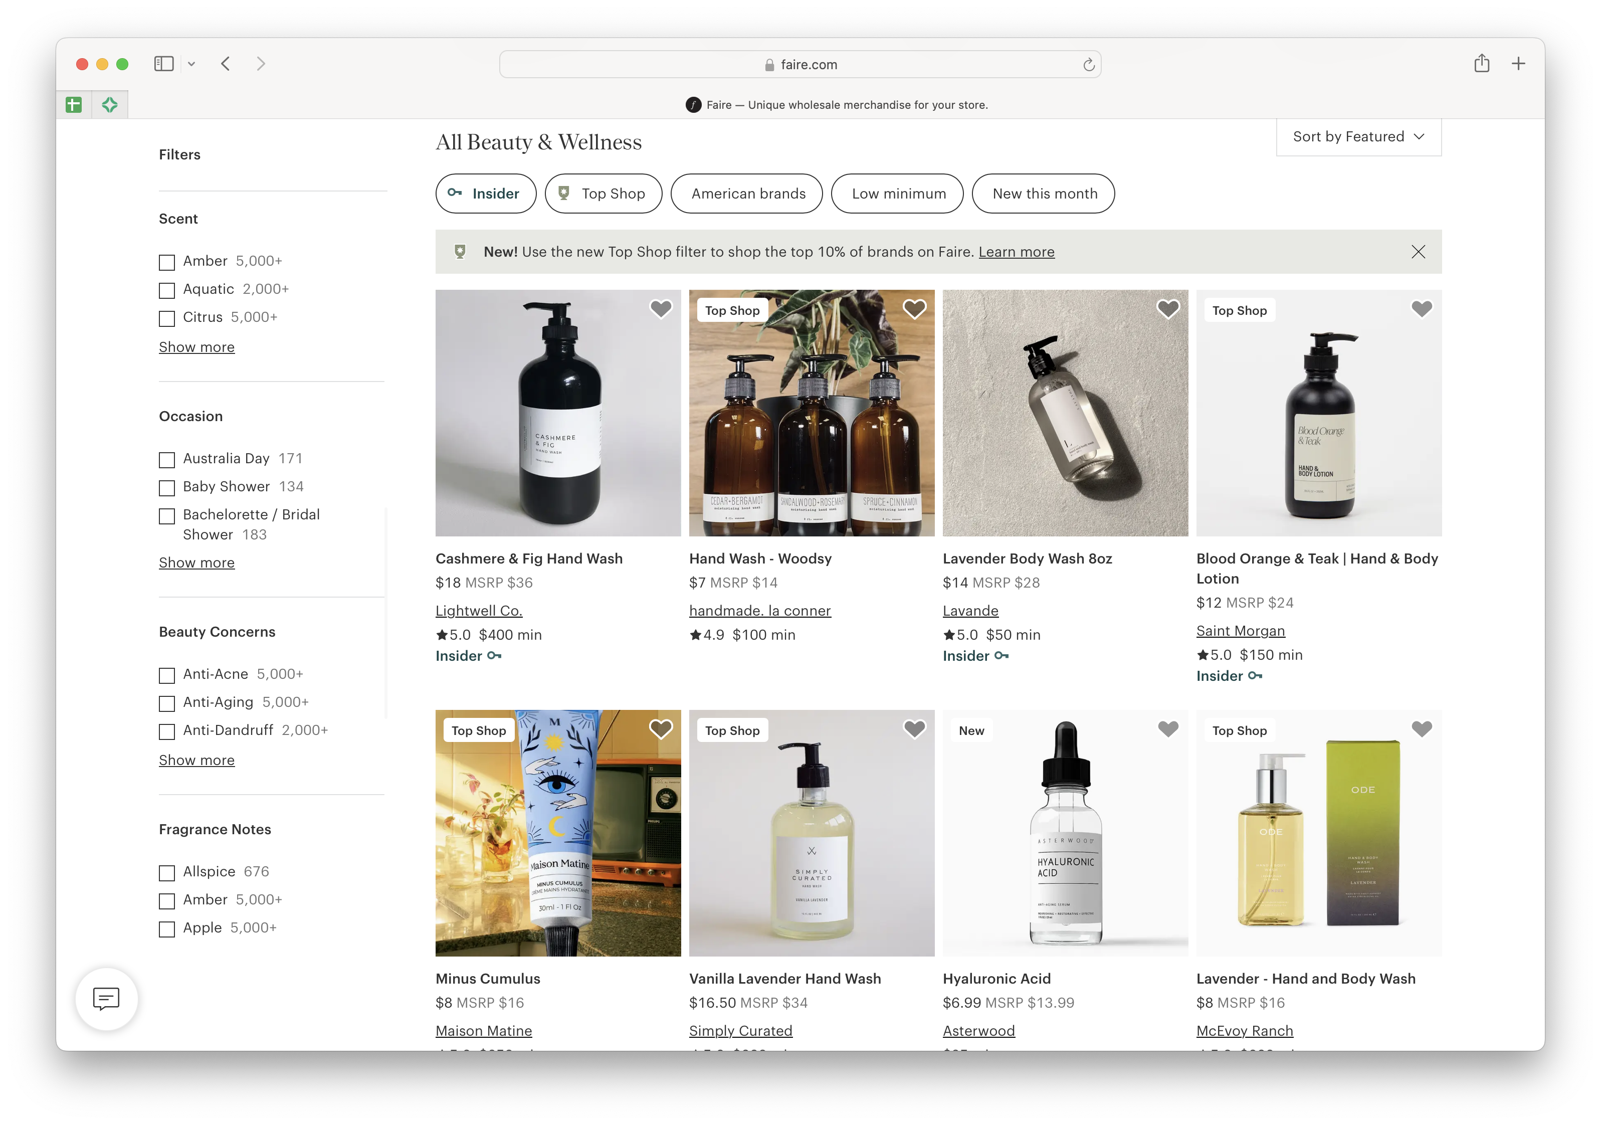Show more Beauty Concerns options
1601x1125 pixels.
click(x=196, y=760)
